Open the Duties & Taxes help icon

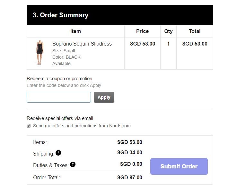click(73, 165)
